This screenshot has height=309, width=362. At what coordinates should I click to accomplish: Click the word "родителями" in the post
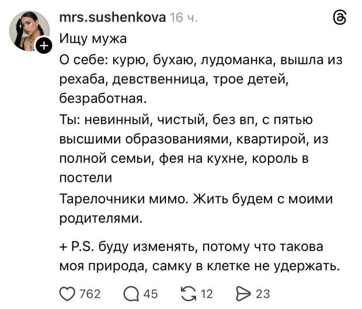point(99,218)
